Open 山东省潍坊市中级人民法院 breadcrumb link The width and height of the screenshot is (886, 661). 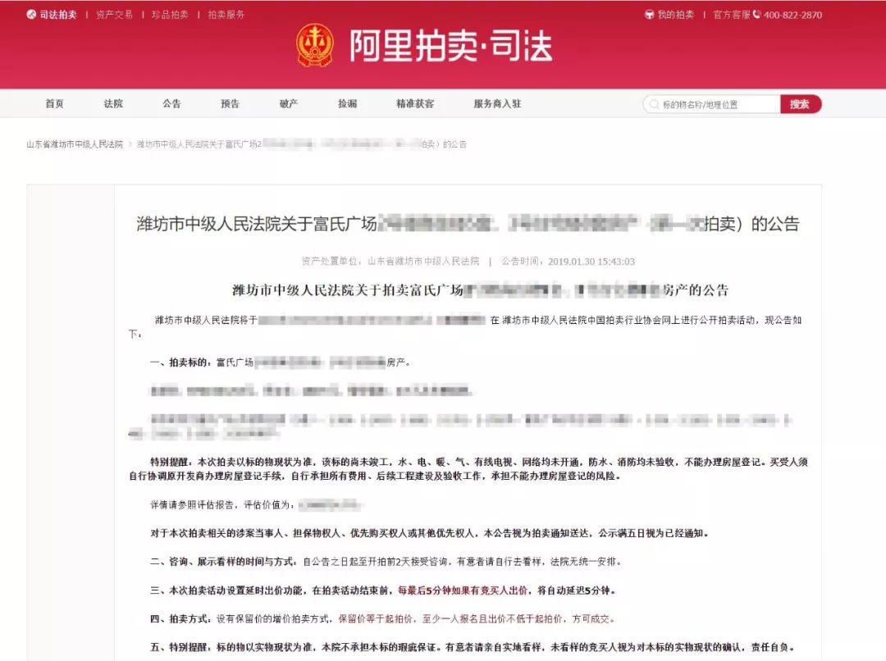[75, 144]
